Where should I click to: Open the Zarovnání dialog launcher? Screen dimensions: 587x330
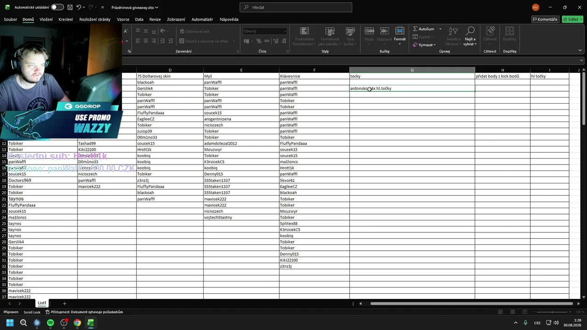(238, 51)
